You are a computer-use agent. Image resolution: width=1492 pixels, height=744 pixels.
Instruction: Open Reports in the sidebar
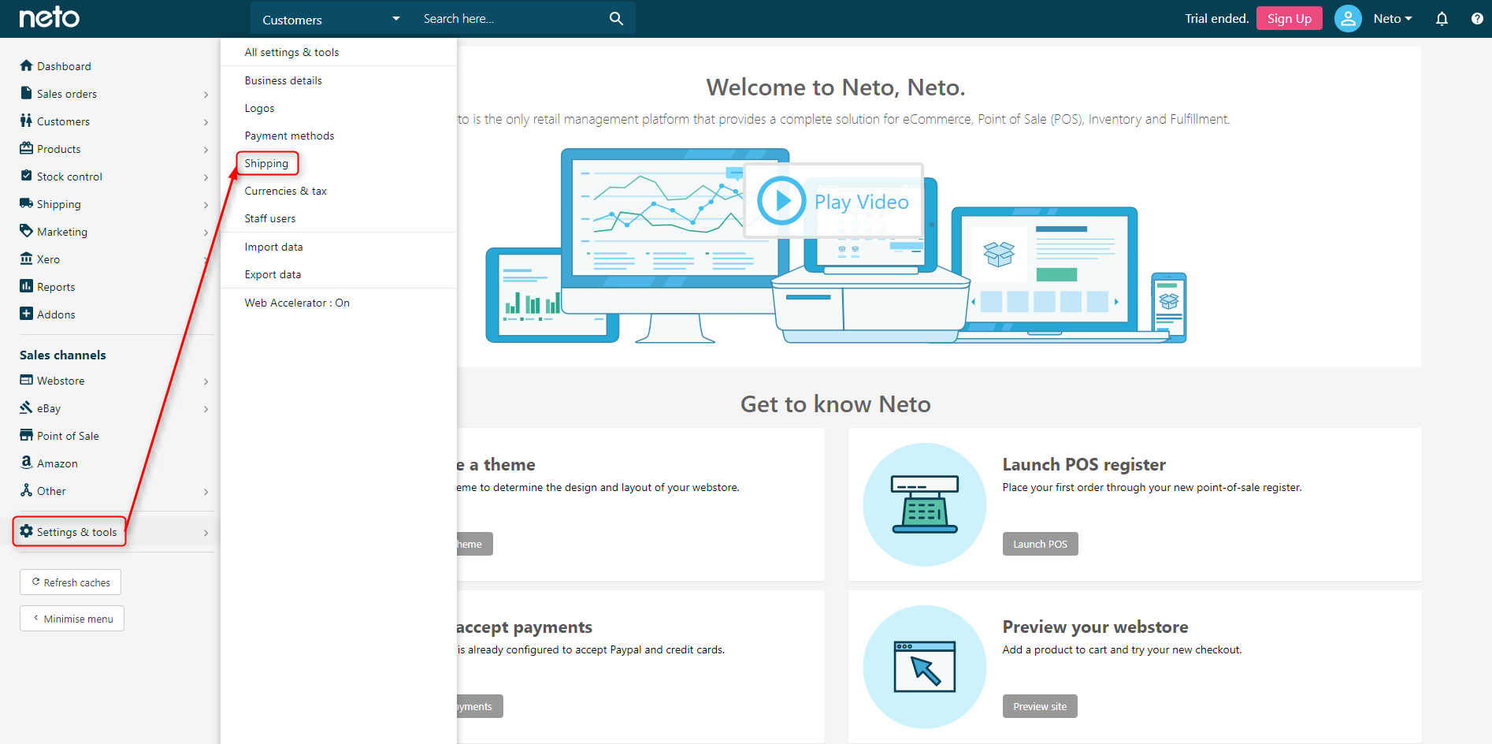coord(56,287)
